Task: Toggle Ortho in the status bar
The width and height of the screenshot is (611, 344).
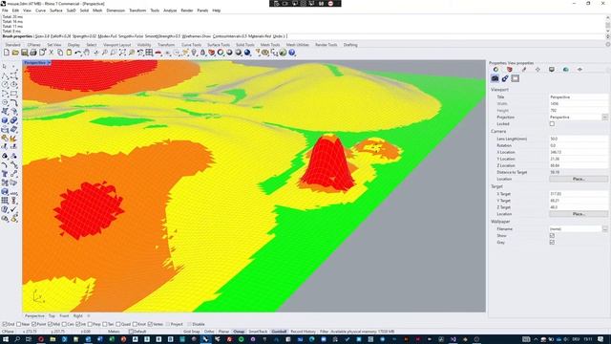Action: (x=209, y=332)
